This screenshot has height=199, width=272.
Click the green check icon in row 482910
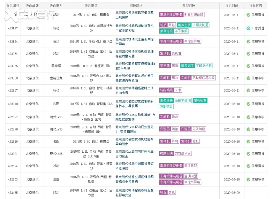(x=248, y=104)
